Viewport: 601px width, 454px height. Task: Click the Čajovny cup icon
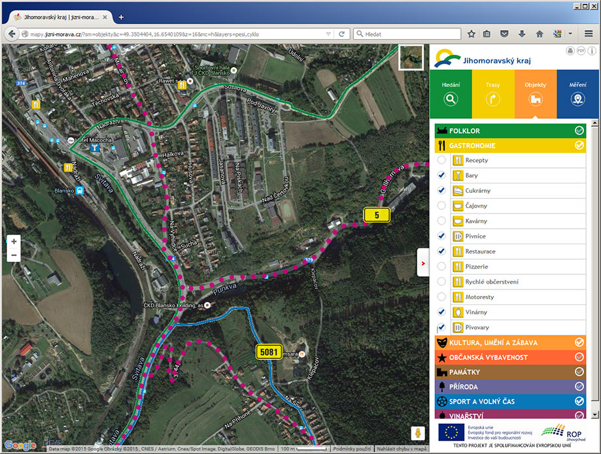[x=458, y=206]
